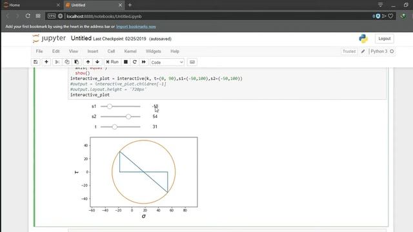
Task: Restart kernel and run all fast-forward icon
Action: [143, 62]
